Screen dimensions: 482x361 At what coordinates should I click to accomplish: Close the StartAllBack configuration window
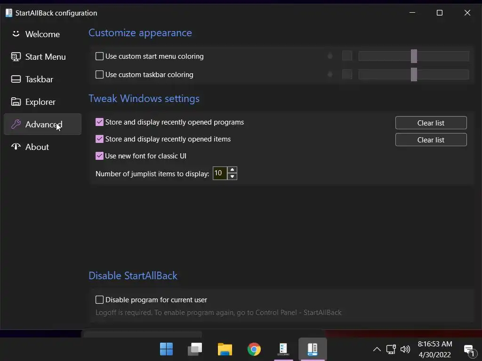click(x=467, y=13)
